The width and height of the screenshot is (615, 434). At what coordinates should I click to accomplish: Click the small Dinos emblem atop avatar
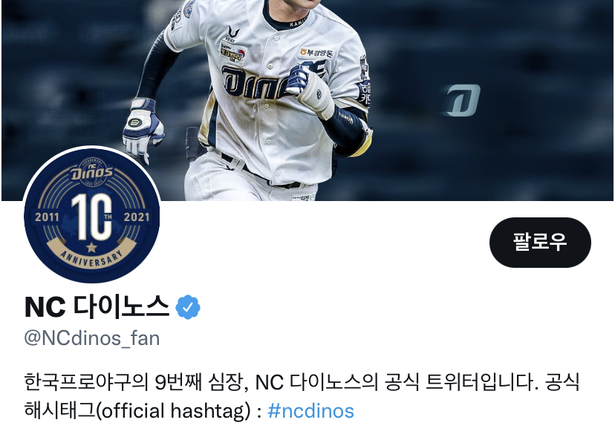click(91, 171)
